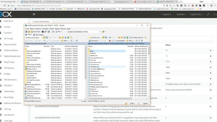
Task: Open Propriedades for the remote file
Action: click(120, 41)
